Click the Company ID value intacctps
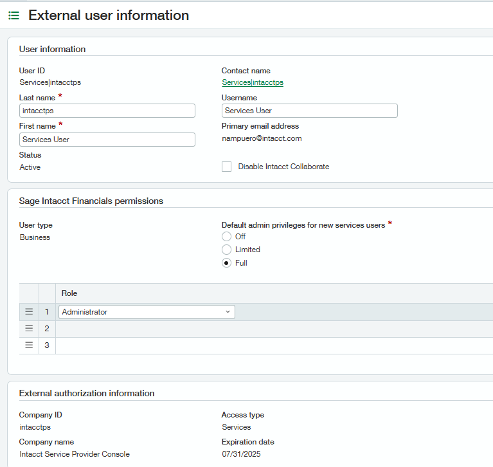Viewport: 493px width, 467px height. [x=35, y=427]
